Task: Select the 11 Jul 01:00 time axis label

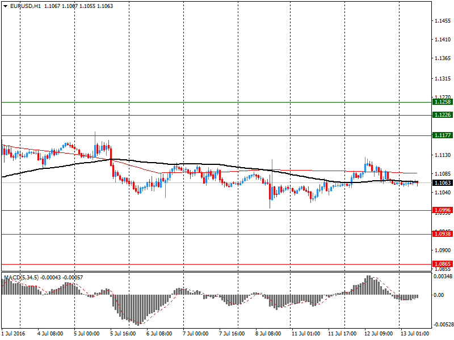Action: point(306,334)
